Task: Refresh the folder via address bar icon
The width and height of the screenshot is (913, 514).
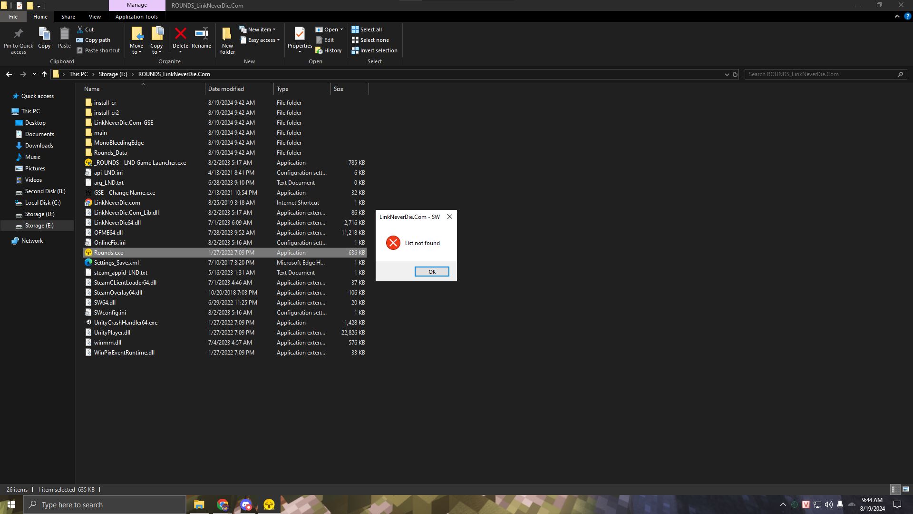Action: point(735,74)
